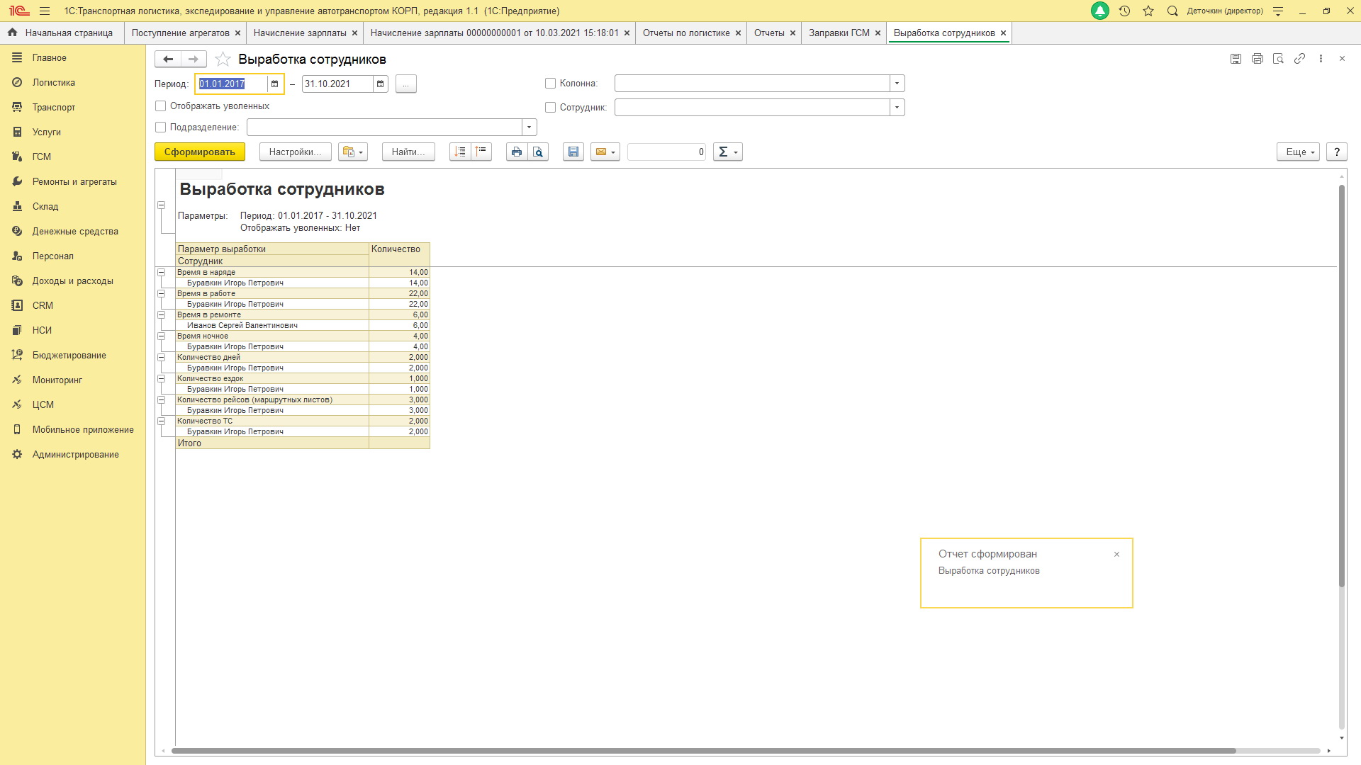Image resolution: width=1361 pixels, height=765 pixels.
Task: Open the Сотрудник dropdown list
Action: 897,108
